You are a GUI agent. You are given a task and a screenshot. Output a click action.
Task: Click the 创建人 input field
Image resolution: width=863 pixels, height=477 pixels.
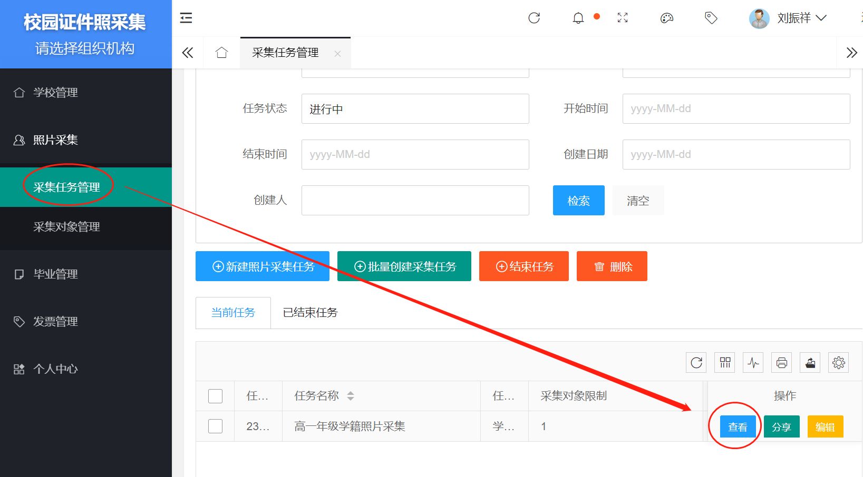coord(415,200)
